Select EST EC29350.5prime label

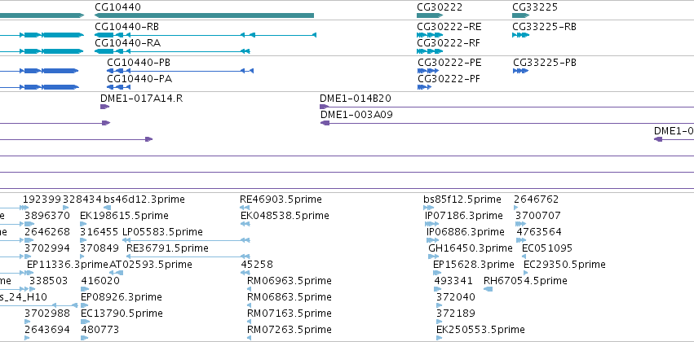pos(565,264)
